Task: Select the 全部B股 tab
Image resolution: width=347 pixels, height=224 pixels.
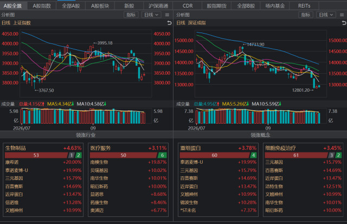Action: [x=246, y=6]
